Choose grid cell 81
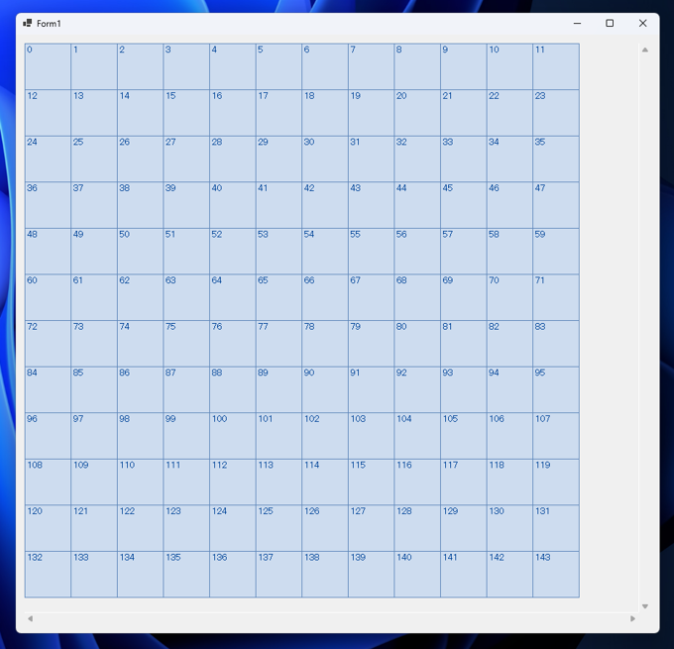The image size is (674, 649). click(x=464, y=344)
